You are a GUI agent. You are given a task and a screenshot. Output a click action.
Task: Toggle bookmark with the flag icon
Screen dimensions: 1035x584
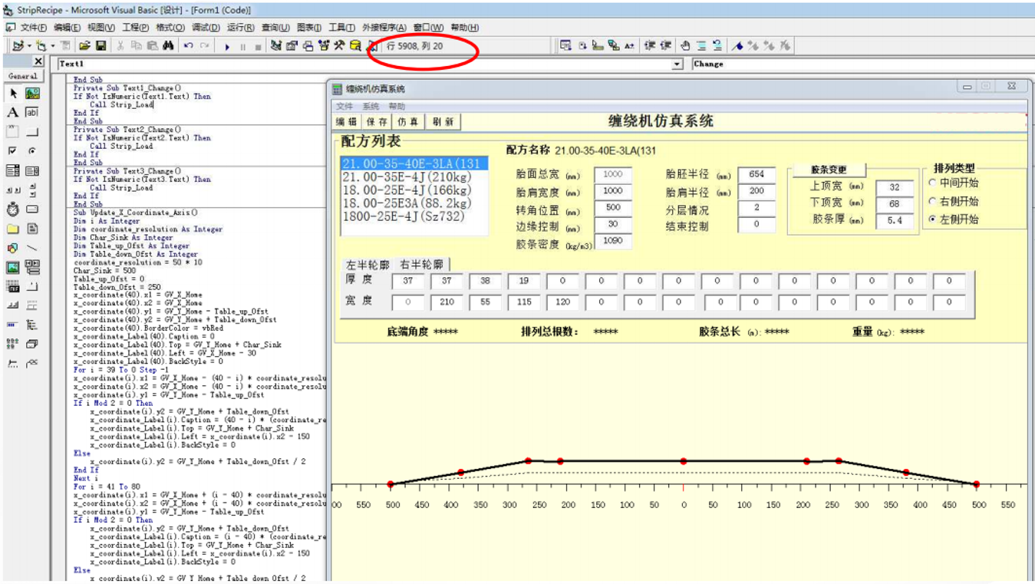coord(737,46)
